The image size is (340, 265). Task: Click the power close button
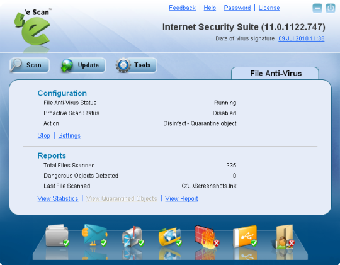(x=331, y=8)
